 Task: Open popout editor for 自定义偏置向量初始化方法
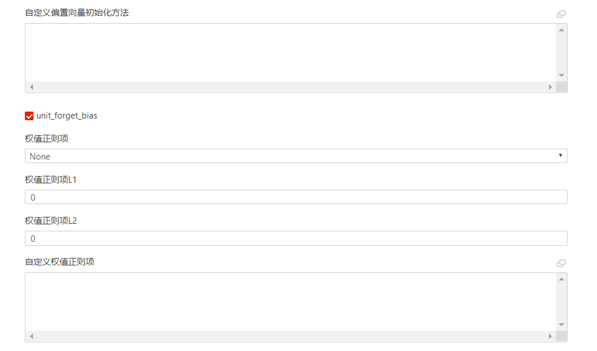click(561, 14)
